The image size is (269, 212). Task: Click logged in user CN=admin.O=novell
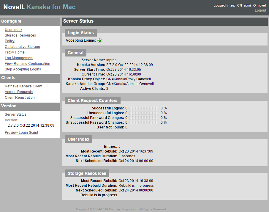[x=252, y=5]
